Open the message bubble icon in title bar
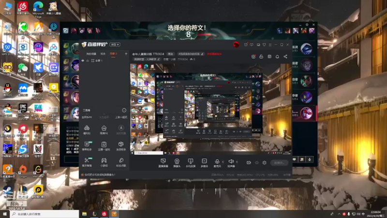Image resolution: width=387 pixels, height=218 pixels. point(252,45)
